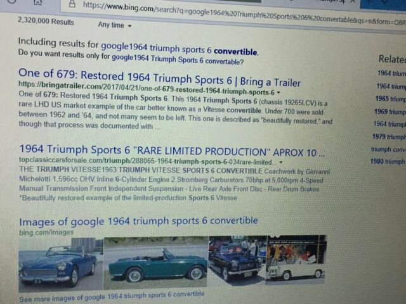Open '1964 Triumph Sports 6 RARE LIMITED PRODUCTION' result
The width and height of the screenshot is (406, 304).
pos(172,151)
